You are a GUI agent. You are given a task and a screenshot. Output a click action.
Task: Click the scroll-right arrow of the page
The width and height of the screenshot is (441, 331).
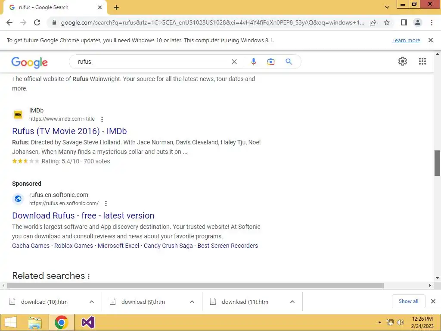click(x=430, y=286)
